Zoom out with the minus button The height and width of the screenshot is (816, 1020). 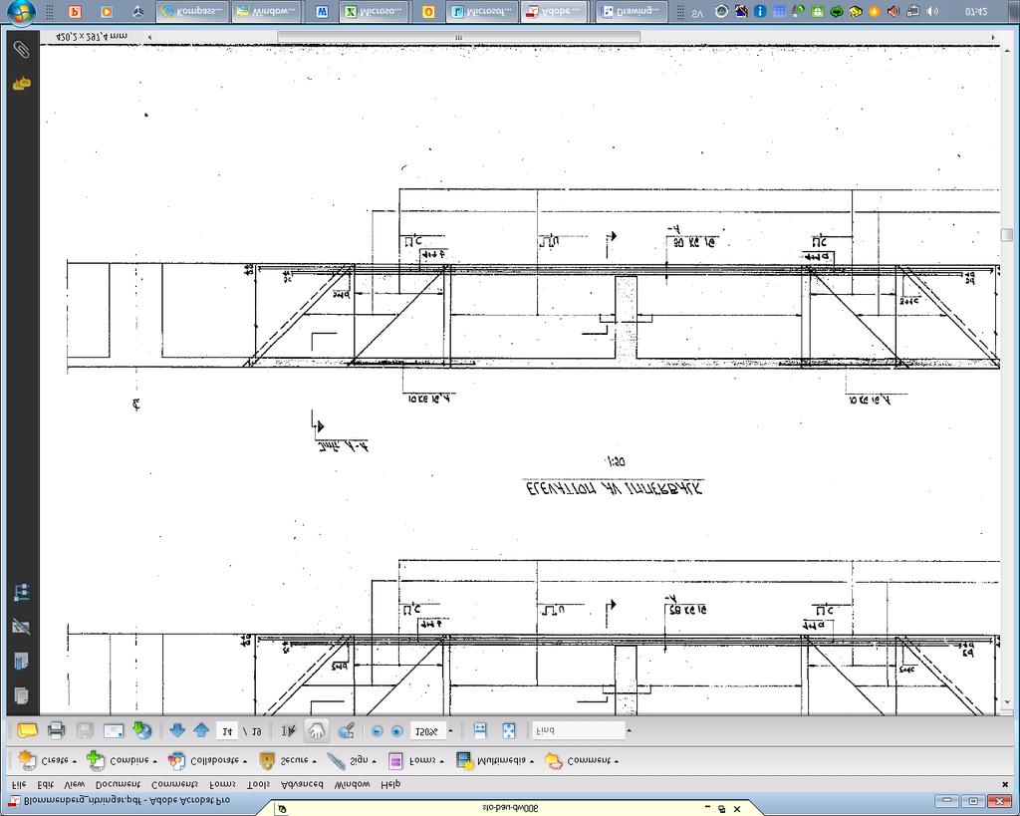pos(377,731)
